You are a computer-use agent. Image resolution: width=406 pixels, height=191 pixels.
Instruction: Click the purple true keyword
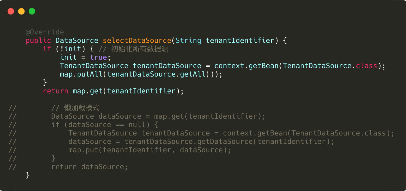tap(98, 58)
